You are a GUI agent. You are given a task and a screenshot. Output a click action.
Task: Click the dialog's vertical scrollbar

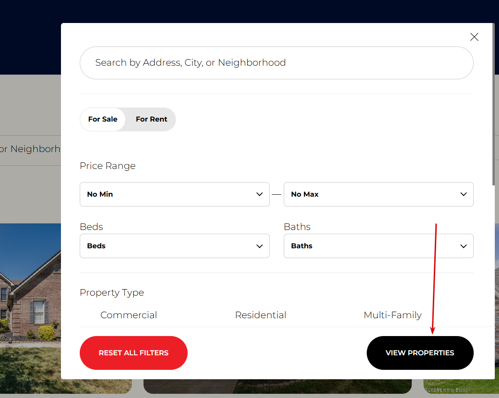(x=493, y=104)
